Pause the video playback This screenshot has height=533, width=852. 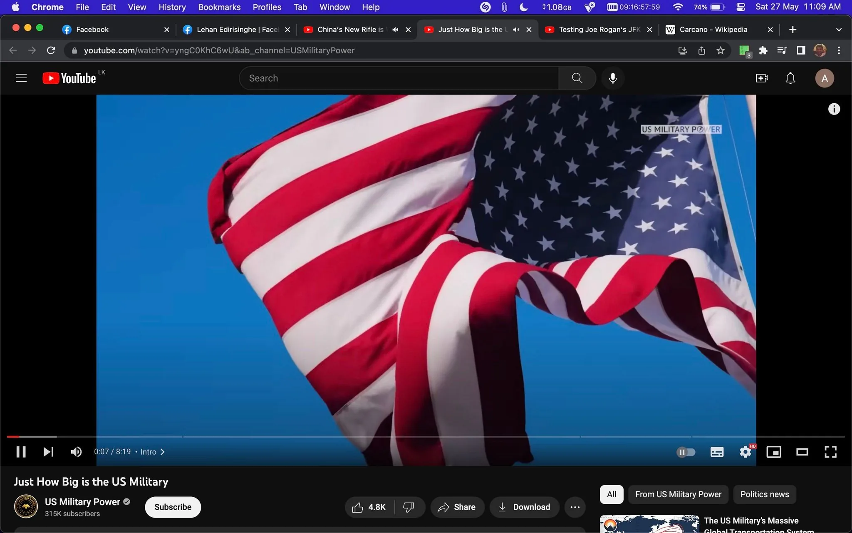(x=20, y=452)
